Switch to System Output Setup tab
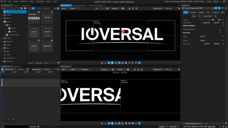 coord(79,5)
